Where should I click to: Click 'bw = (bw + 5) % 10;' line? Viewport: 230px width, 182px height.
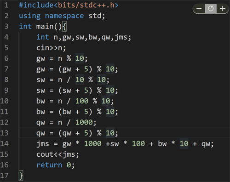point(77,112)
